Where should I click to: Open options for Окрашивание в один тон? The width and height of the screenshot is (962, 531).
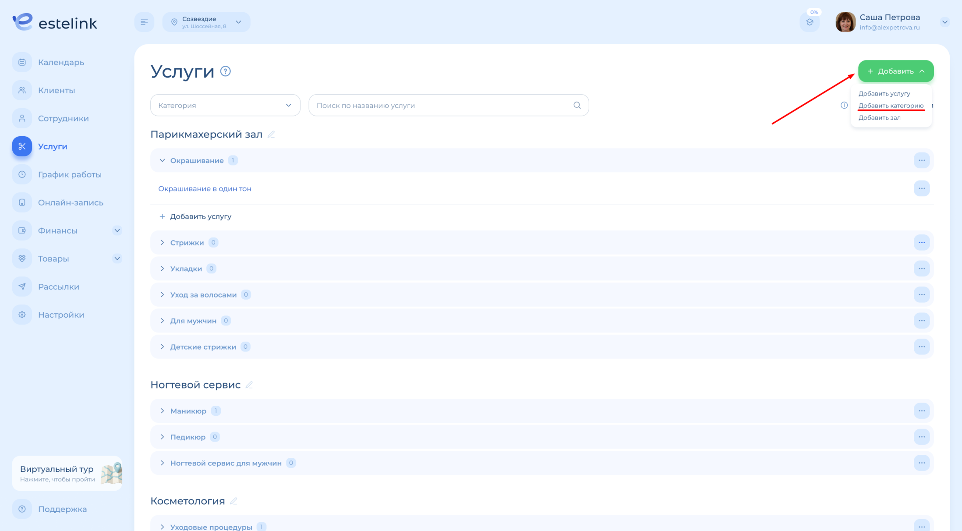coord(922,188)
